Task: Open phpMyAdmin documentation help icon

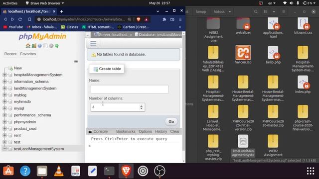Action: click(40, 46)
